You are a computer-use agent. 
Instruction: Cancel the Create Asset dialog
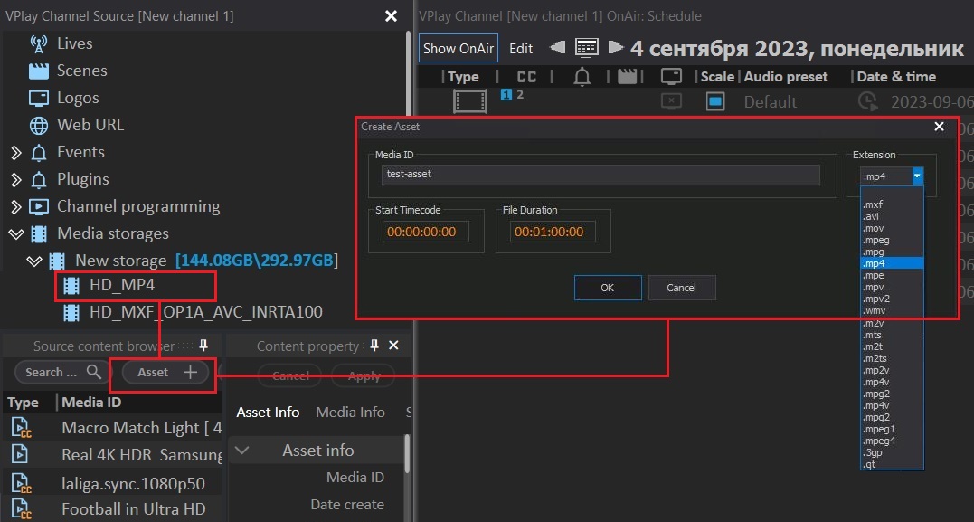point(681,288)
